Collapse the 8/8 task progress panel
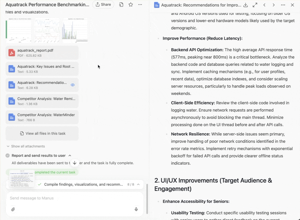Image resolution: width=300 pixels, height=220 pixels. tap(138, 184)
